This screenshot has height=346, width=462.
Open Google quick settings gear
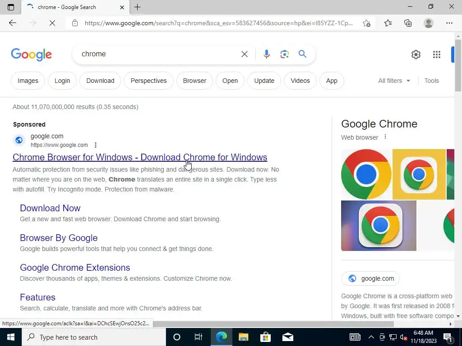point(416,55)
